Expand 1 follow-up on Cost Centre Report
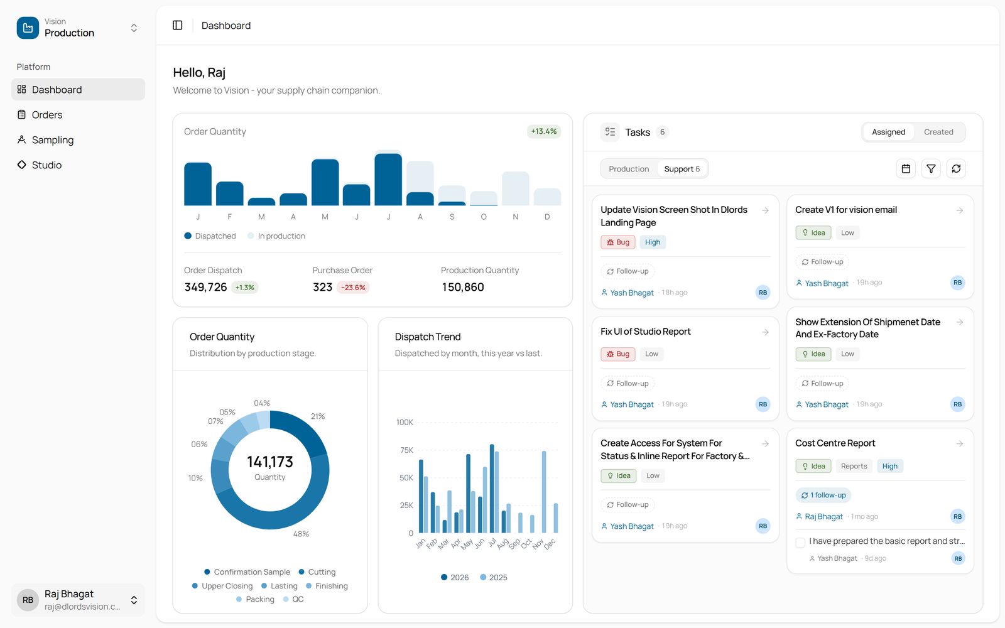This screenshot has width=1005, height=628. pos(823,495)
